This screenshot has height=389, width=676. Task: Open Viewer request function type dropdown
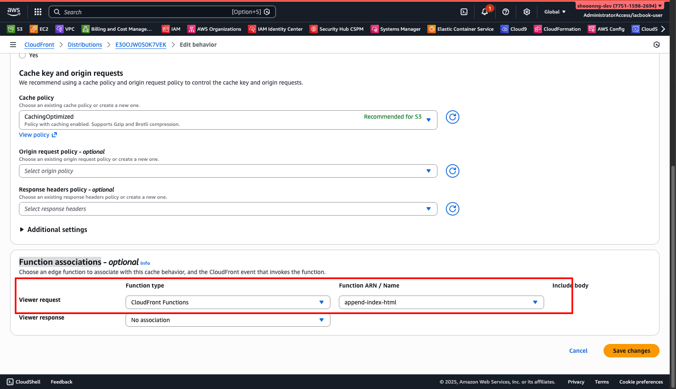pos(228,302)
